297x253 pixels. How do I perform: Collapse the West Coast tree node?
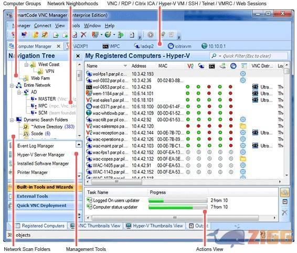[x=26, y=65]
